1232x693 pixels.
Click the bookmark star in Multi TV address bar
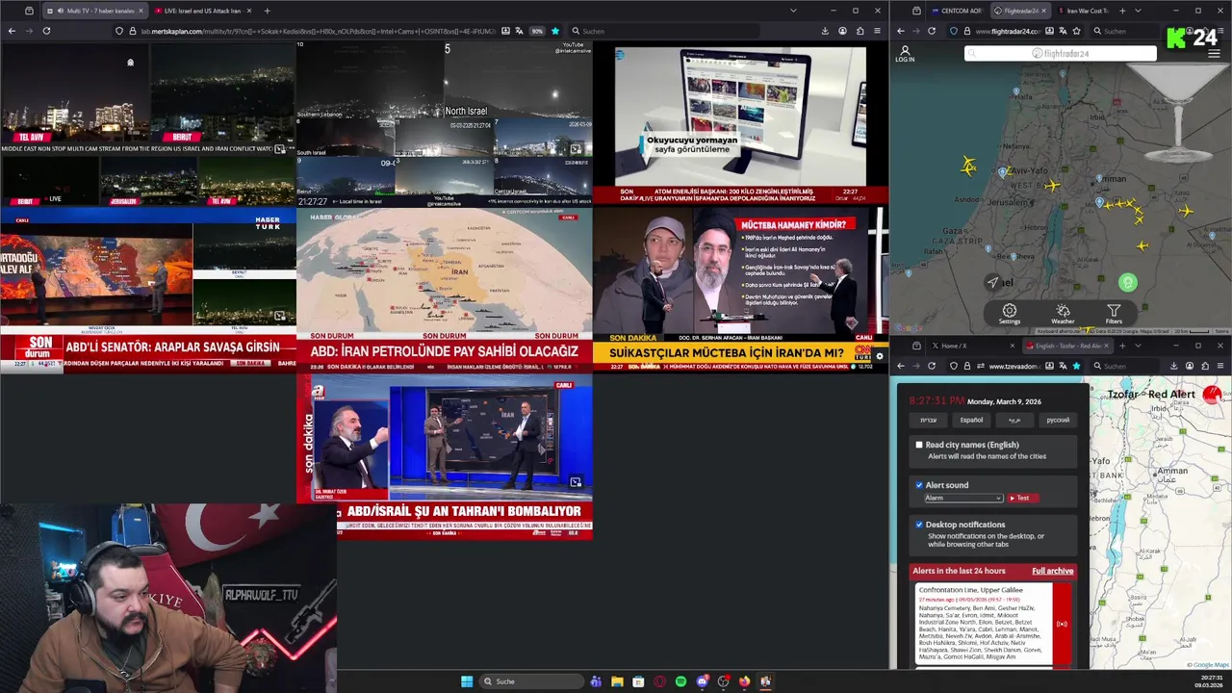[554, 31]
